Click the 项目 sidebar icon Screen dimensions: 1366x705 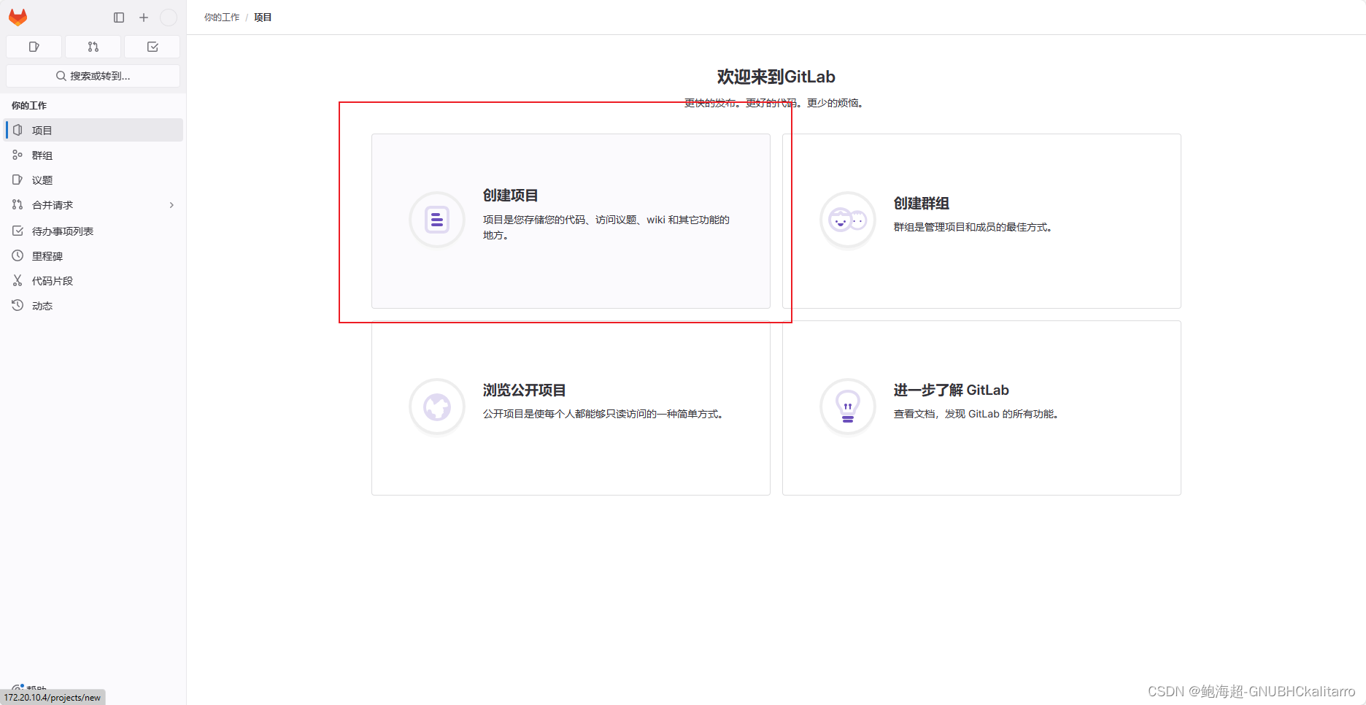click(x=18, y=130)
